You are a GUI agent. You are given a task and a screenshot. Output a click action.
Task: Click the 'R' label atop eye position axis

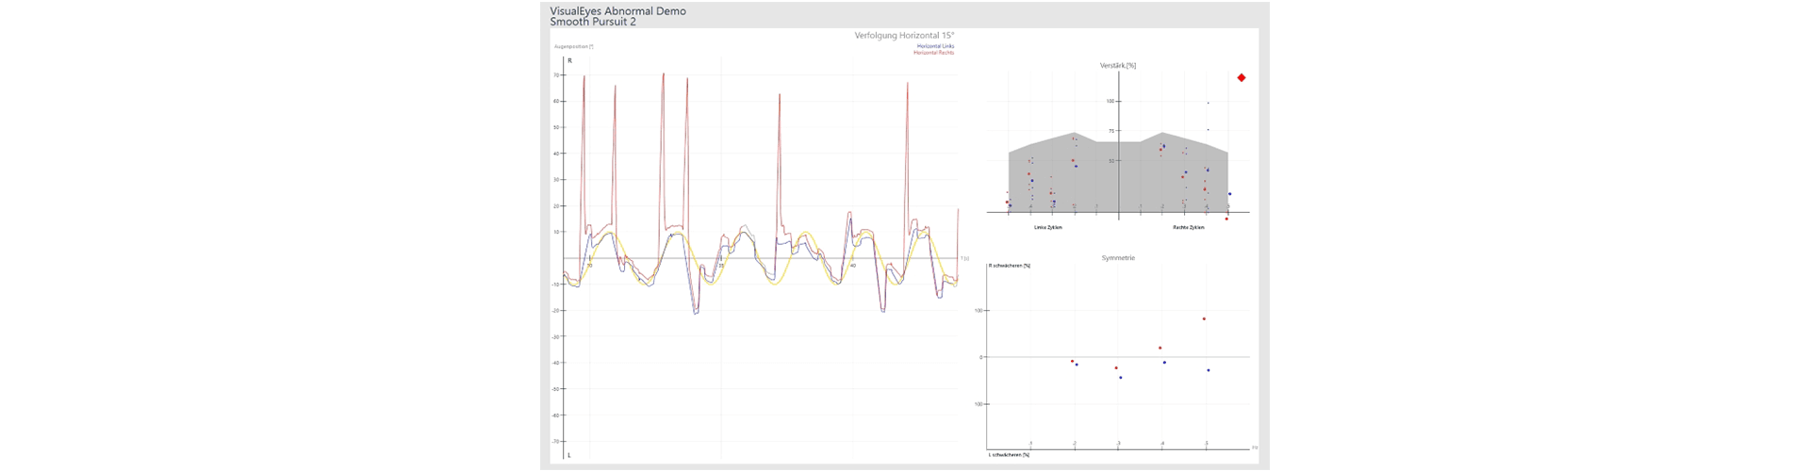569,60
